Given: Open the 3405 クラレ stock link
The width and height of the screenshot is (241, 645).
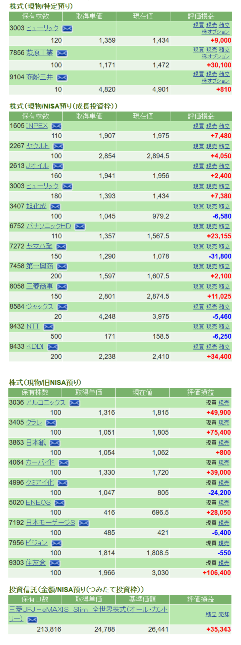Looking at the screenshot, I should click(x=34, y=422).
